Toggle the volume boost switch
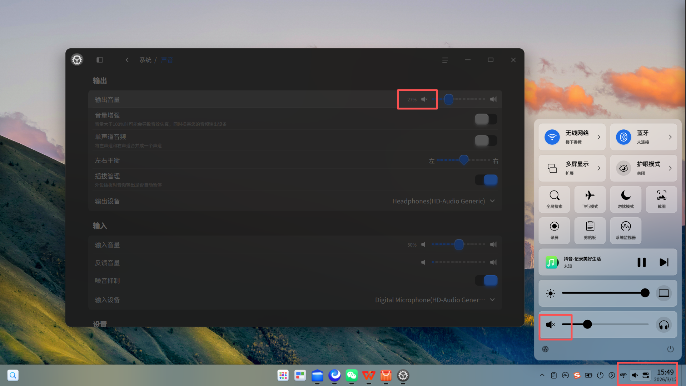Viewport: 686px width, 386px height. coord(486,119)
